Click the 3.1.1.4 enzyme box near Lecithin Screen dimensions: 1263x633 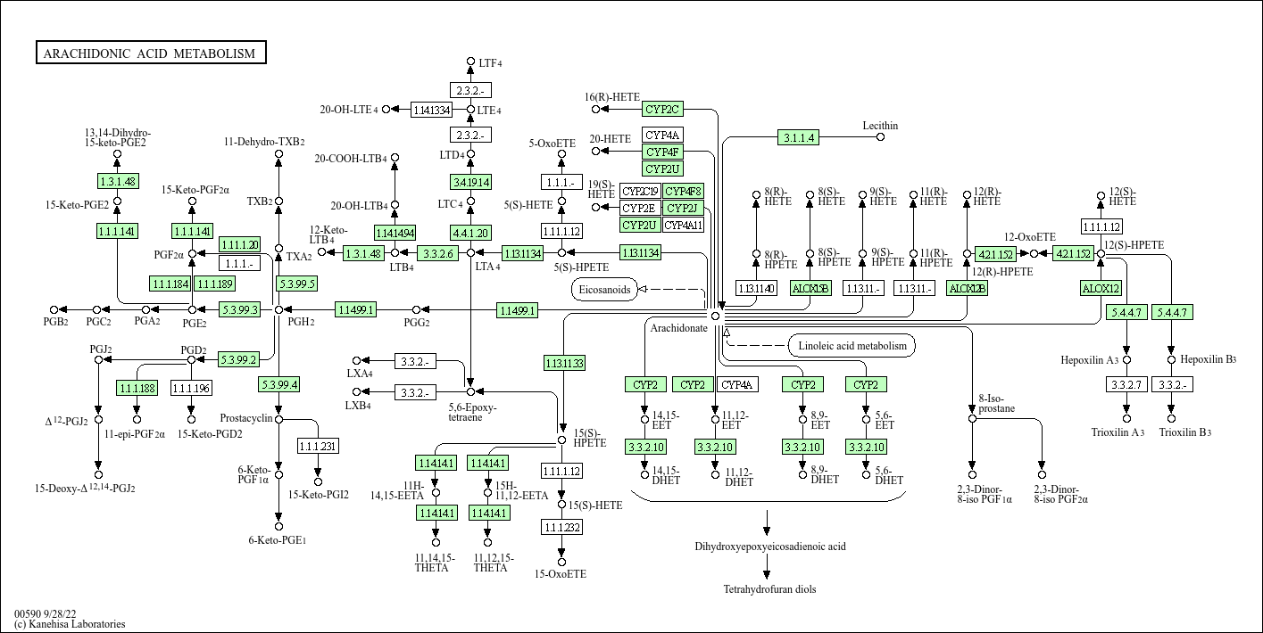pos(798,137)
